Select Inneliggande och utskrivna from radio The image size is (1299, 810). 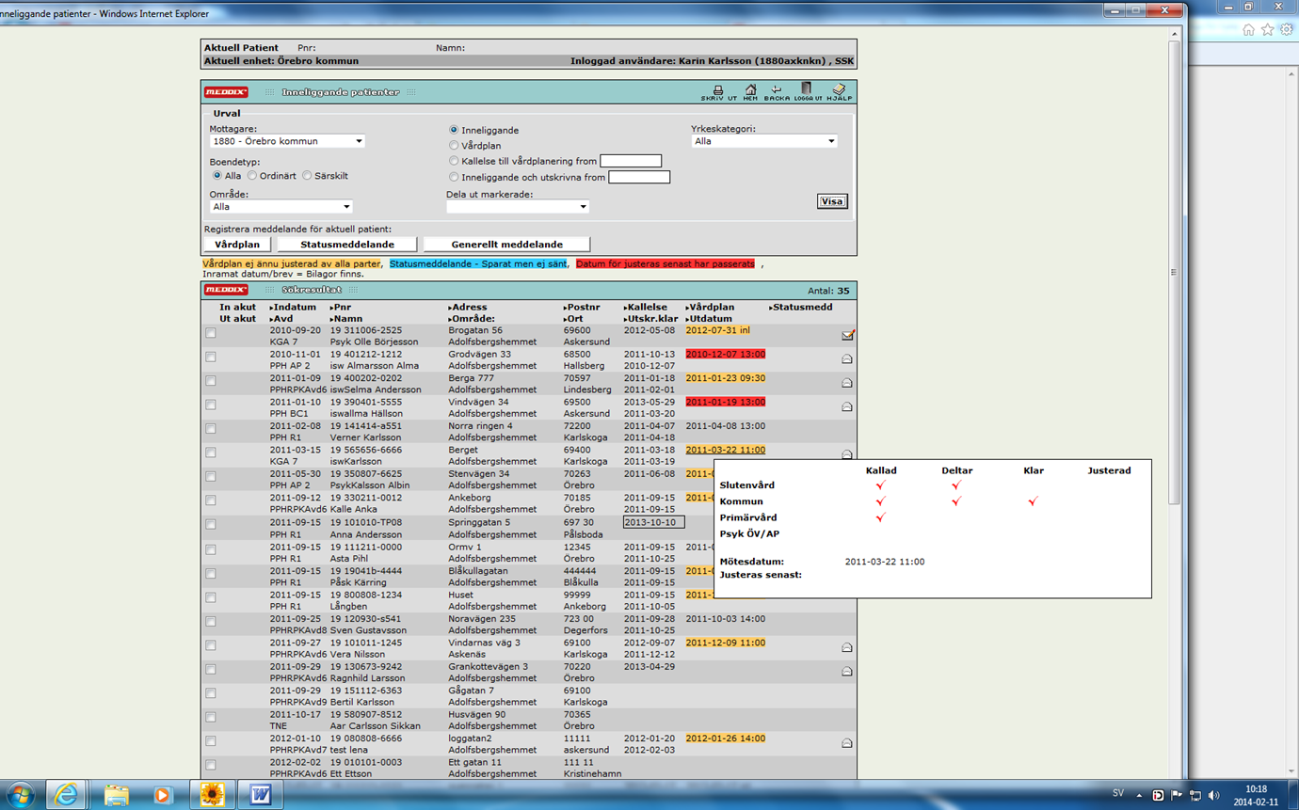tap(454, 177)
